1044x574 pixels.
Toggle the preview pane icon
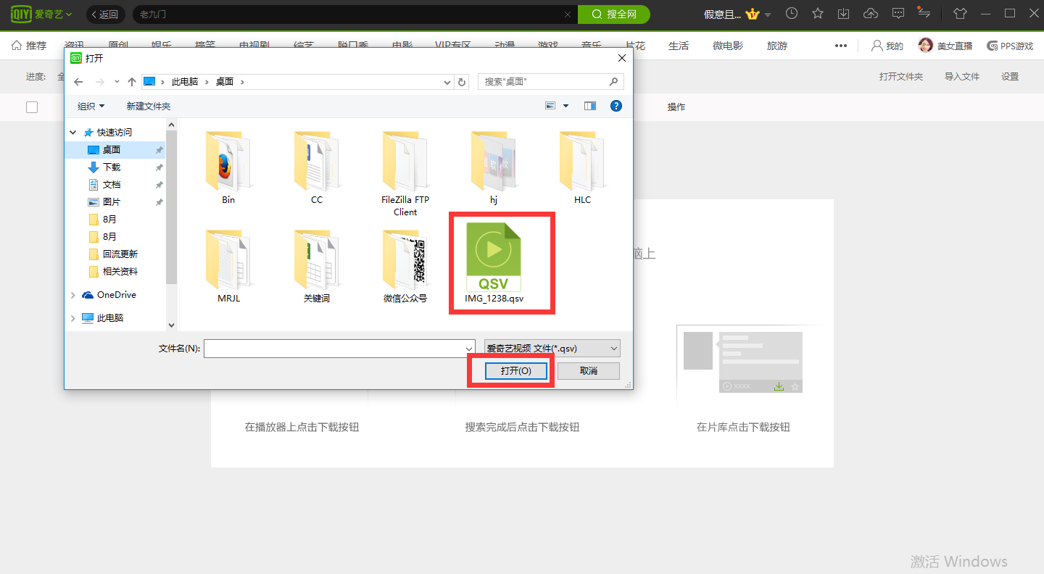(x=590, y=106)
